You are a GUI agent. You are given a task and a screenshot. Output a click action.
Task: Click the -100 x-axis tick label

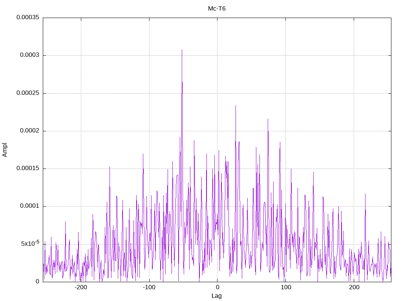tap(149, 287)
